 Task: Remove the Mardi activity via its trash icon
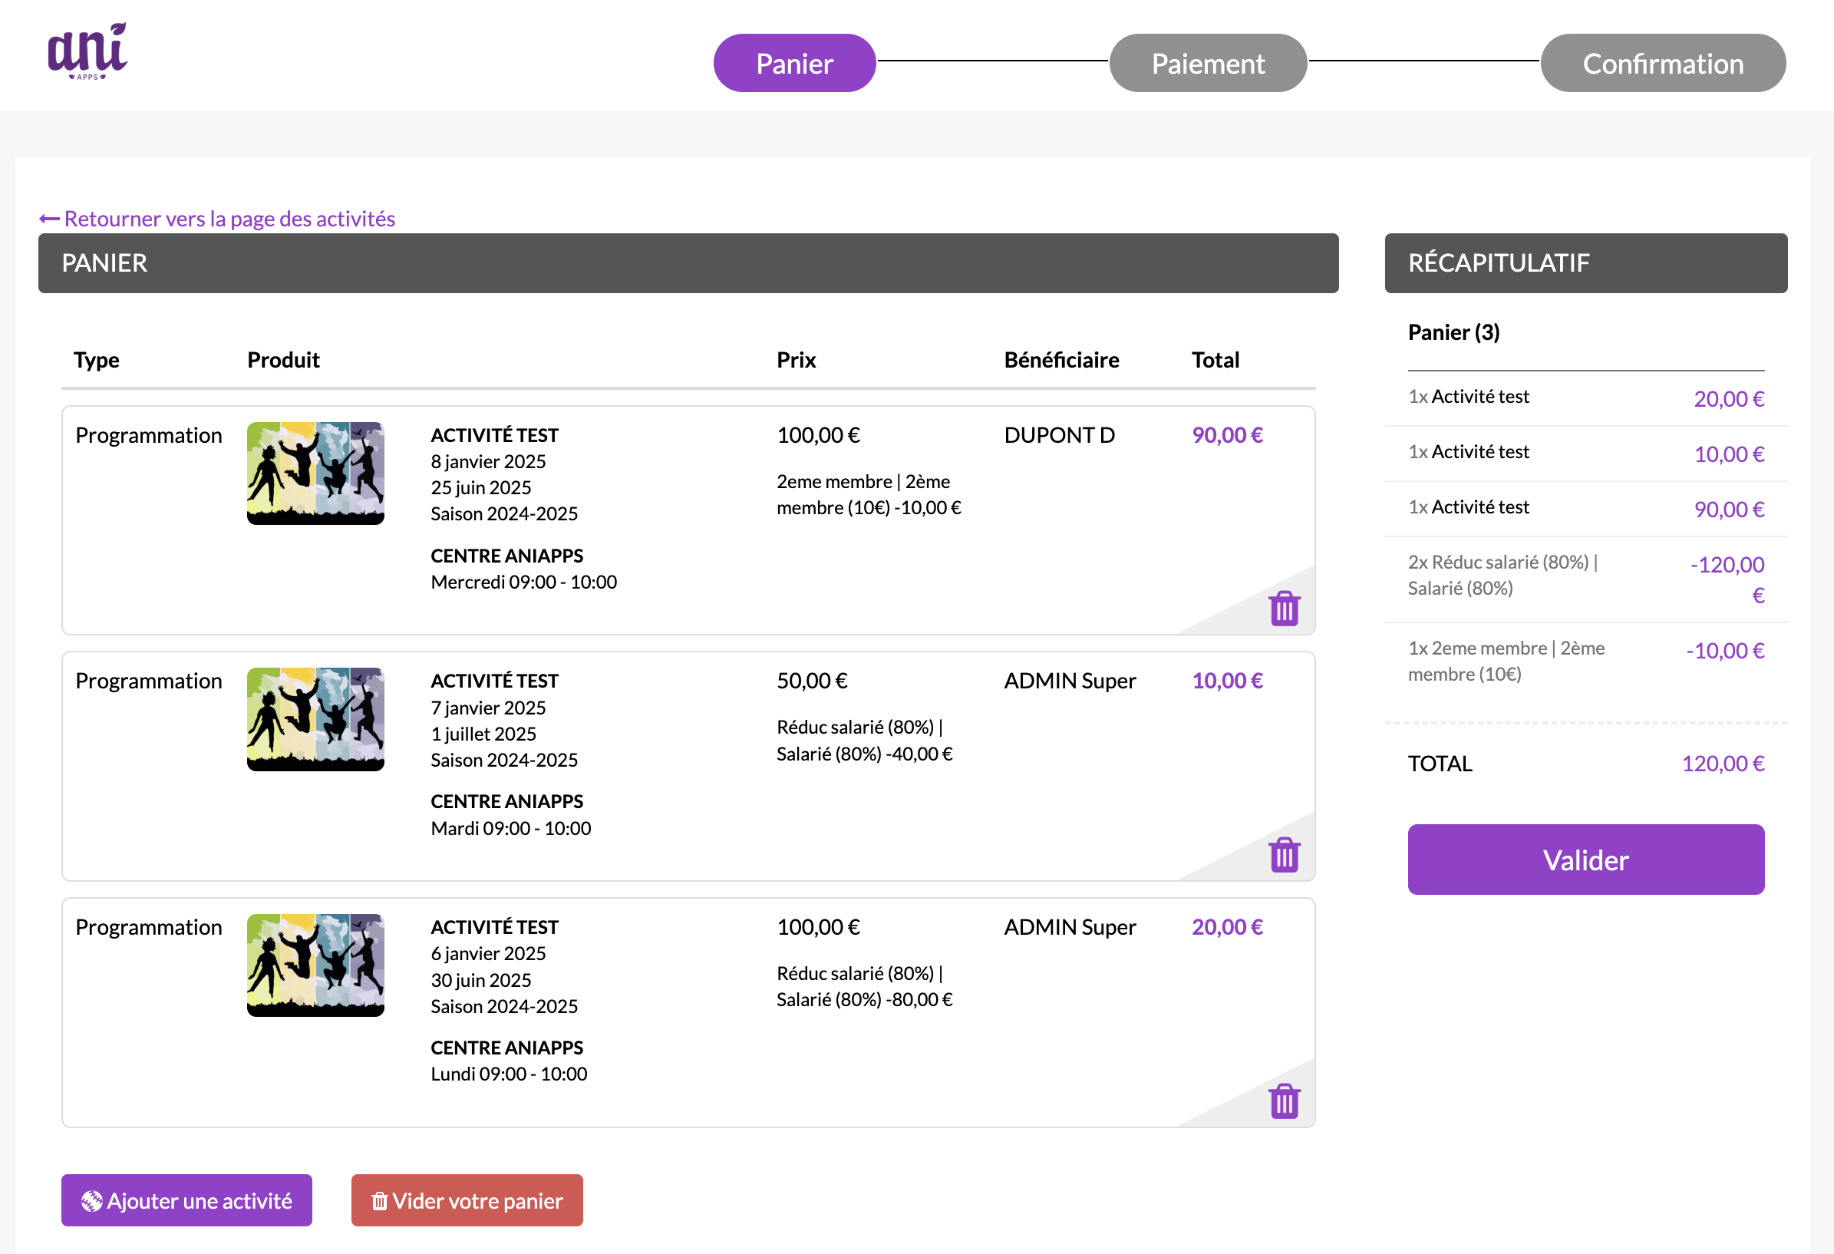point(1284,855)
